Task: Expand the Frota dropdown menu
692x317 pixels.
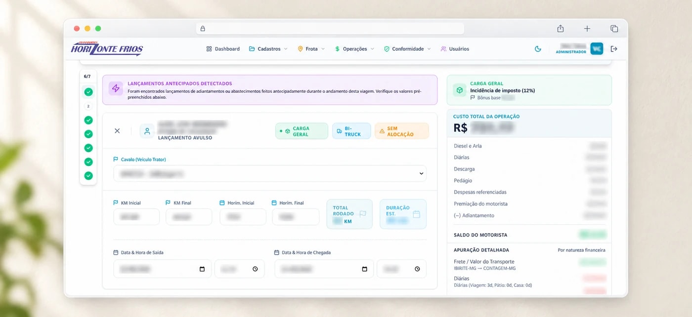Action: (x=311, y=49)
